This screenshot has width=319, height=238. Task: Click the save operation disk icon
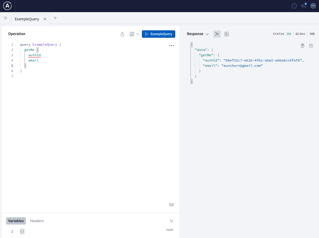(132, 34)
